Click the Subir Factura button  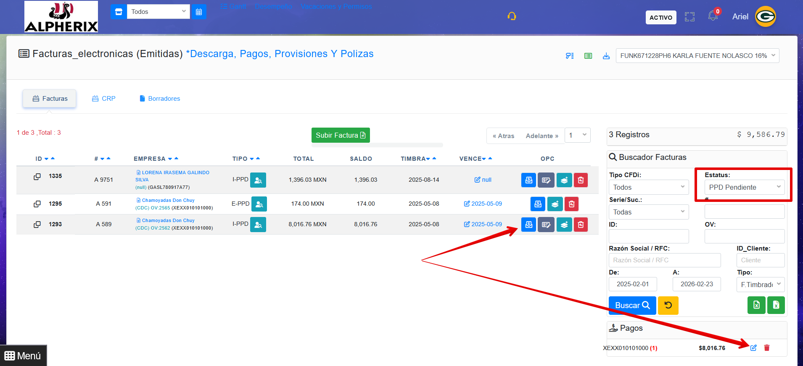341,135
